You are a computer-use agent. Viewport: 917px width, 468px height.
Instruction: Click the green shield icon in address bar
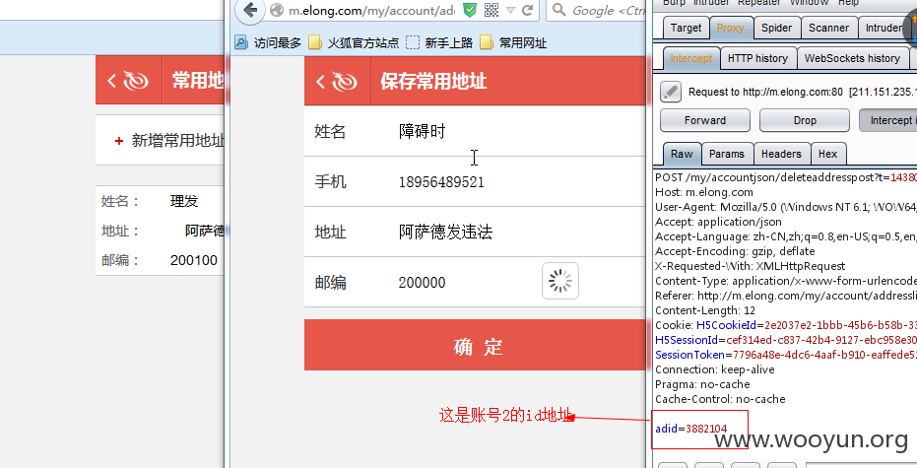tap(470, 10)
